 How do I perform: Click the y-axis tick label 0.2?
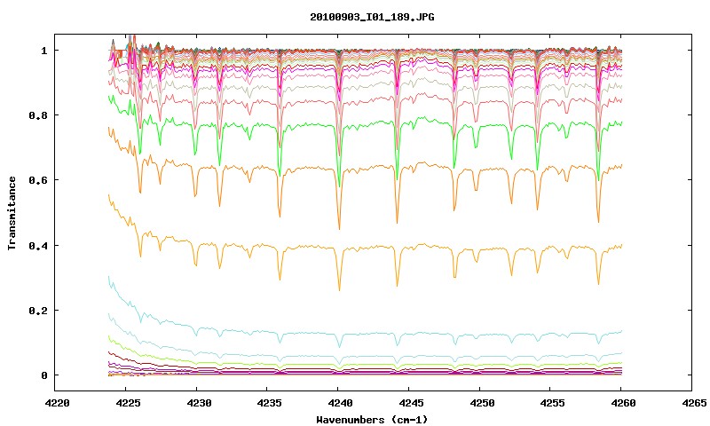click(37, 311)
